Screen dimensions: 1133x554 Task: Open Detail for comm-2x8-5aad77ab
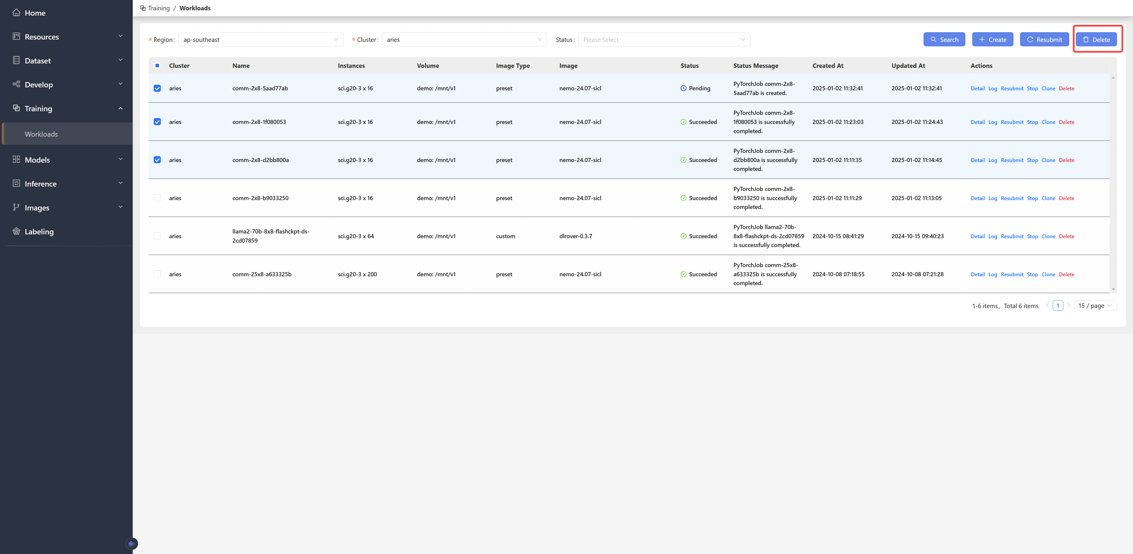click(x=978, y=89)
